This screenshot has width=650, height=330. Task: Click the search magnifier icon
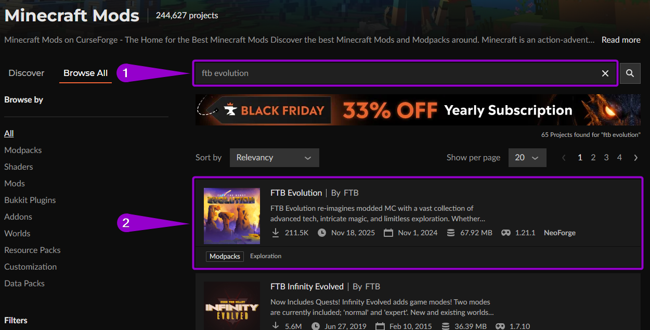630,73
